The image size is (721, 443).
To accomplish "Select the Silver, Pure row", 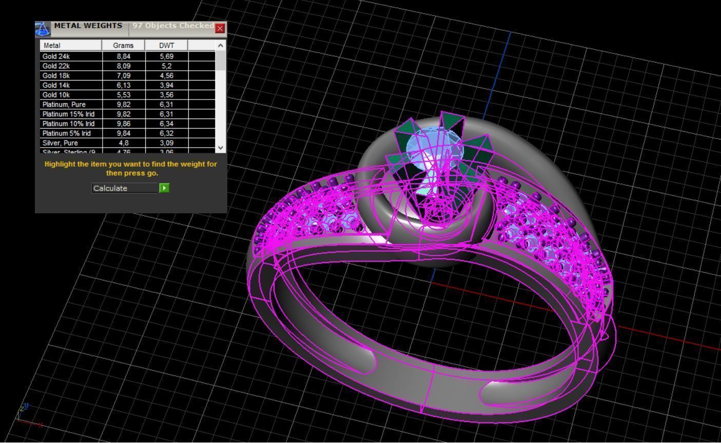I will (x=128, y=143).
